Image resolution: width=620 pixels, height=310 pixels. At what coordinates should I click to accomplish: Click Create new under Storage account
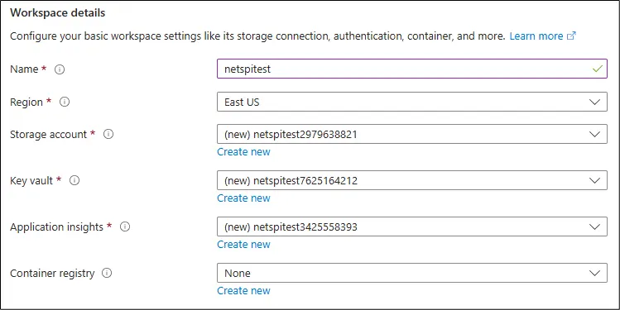click(x=243, y=151)
